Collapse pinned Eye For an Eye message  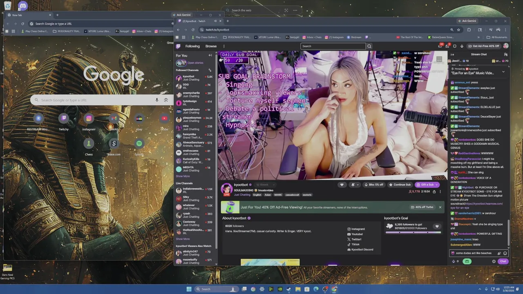[x=503, y=71]
